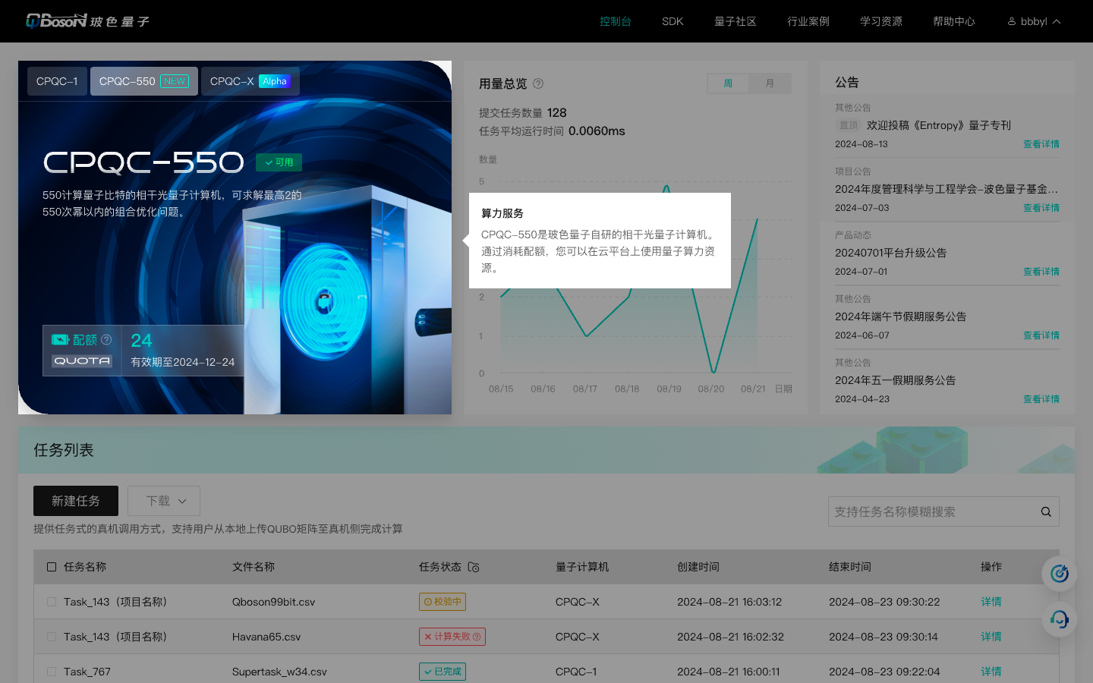The width and height of the screenshot is (1093, 683).
Task: Click the 08/17 data point date label
Action: 585,389
